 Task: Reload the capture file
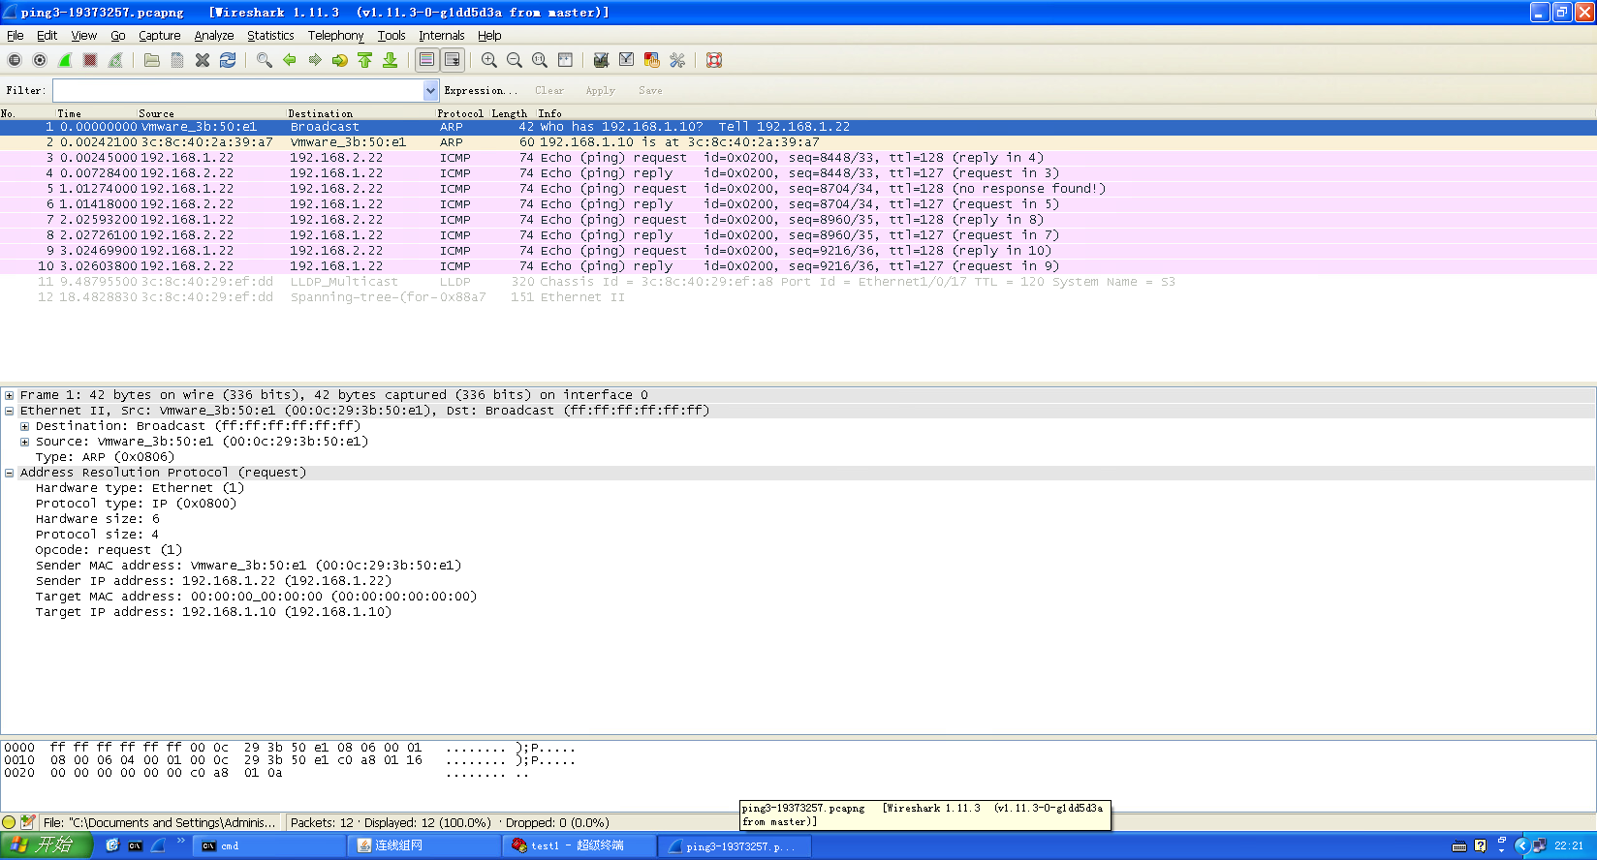click(x=228, y=60)
